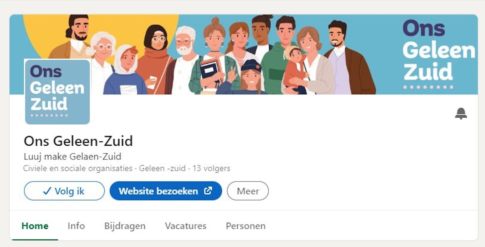This screenshot has height=247, width=485.
Task: Click the Ons Geleen Zuid profile logo
Action: tap(57, 92)
